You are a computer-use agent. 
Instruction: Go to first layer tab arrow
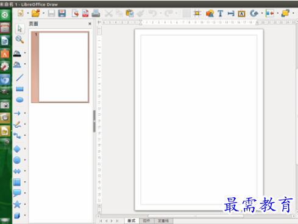click(x=101, y=221)
